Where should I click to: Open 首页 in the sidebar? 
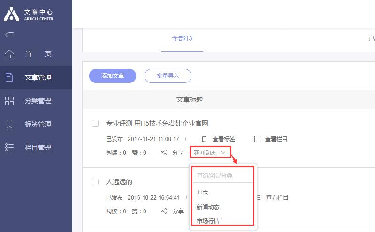pos(36,54)
